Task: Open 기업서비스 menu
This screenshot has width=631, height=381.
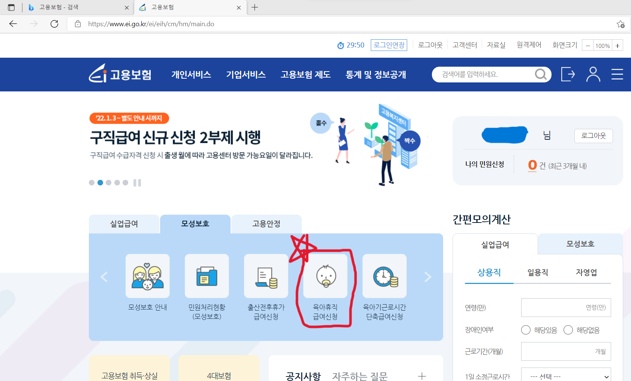Action: 246,75
